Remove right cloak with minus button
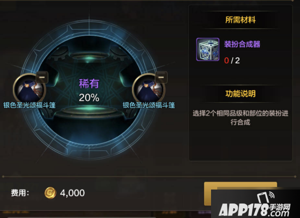The height and width of the screenshot is (218, 300). point(161,77)
